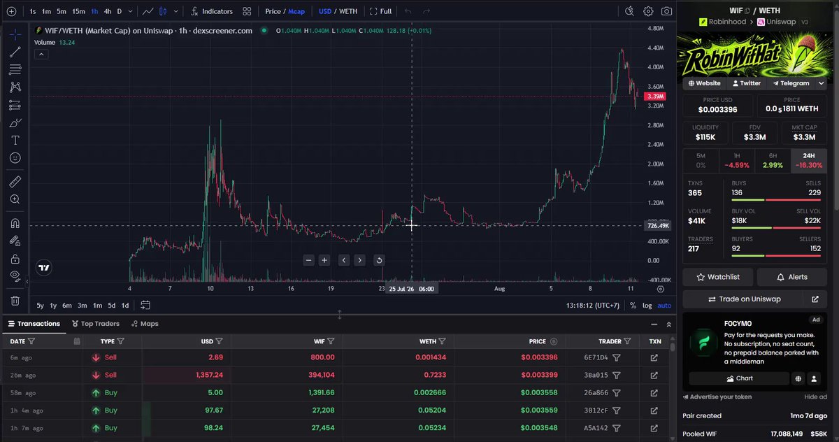
Task: Open the TYPE column filter
Action: pyautogui.click(x=121, y=341)
